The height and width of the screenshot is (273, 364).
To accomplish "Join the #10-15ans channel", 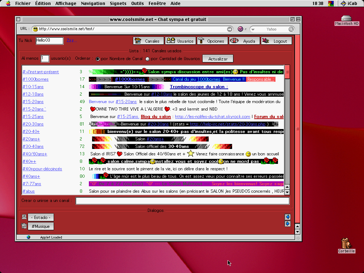I will point(33,87).
